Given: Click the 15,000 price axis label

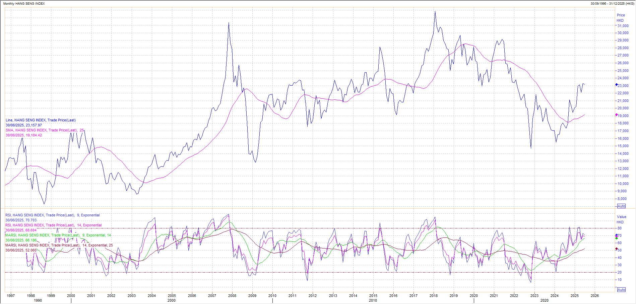Looking at the screenshot, I should 623,146.
